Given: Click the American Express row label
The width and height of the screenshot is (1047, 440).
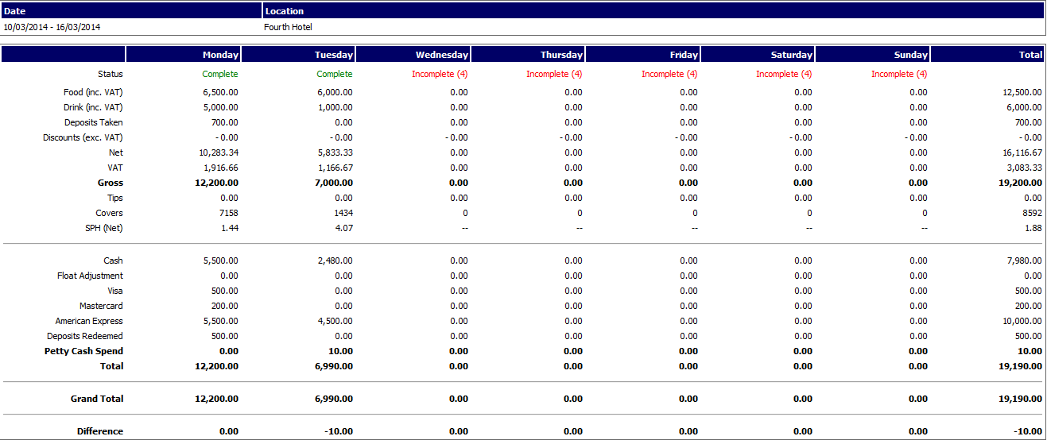Looking at the screenshot, I should (89, 321).
